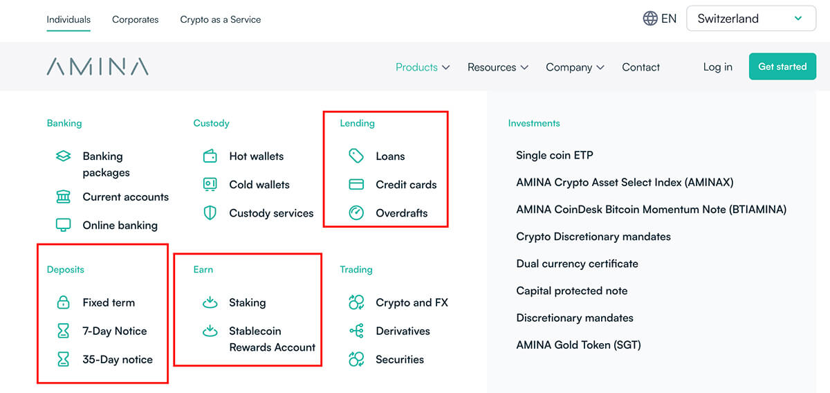Image resolution: width=830 pixels, height=393 pixels.
Task: Click the Banking packages layers icon
Action: click(63, 156)
